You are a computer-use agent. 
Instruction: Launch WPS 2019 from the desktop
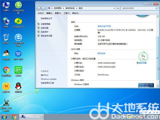point(18,55)
